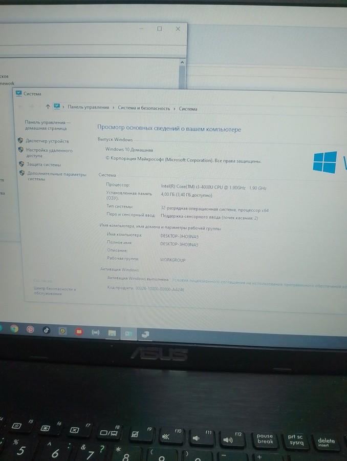Click installed memory value 4,00 ГБ
347x461 pixels.
click(x=186, y=195)
